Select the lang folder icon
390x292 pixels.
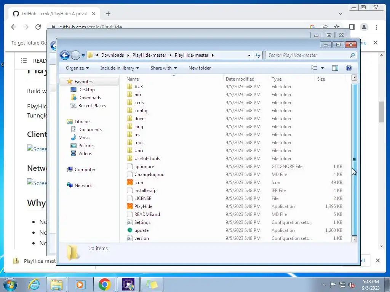129,126
